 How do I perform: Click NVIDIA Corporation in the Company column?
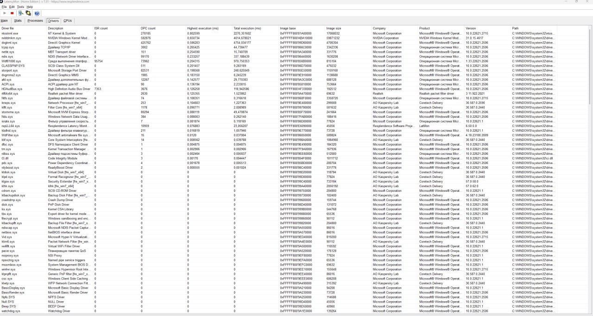point(385,38)
